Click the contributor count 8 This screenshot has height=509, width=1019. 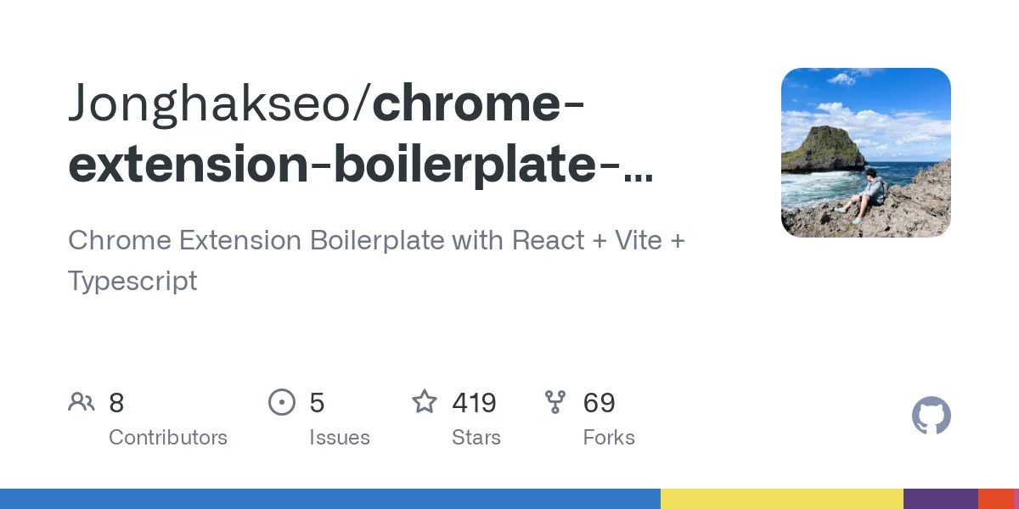(116, 402)
